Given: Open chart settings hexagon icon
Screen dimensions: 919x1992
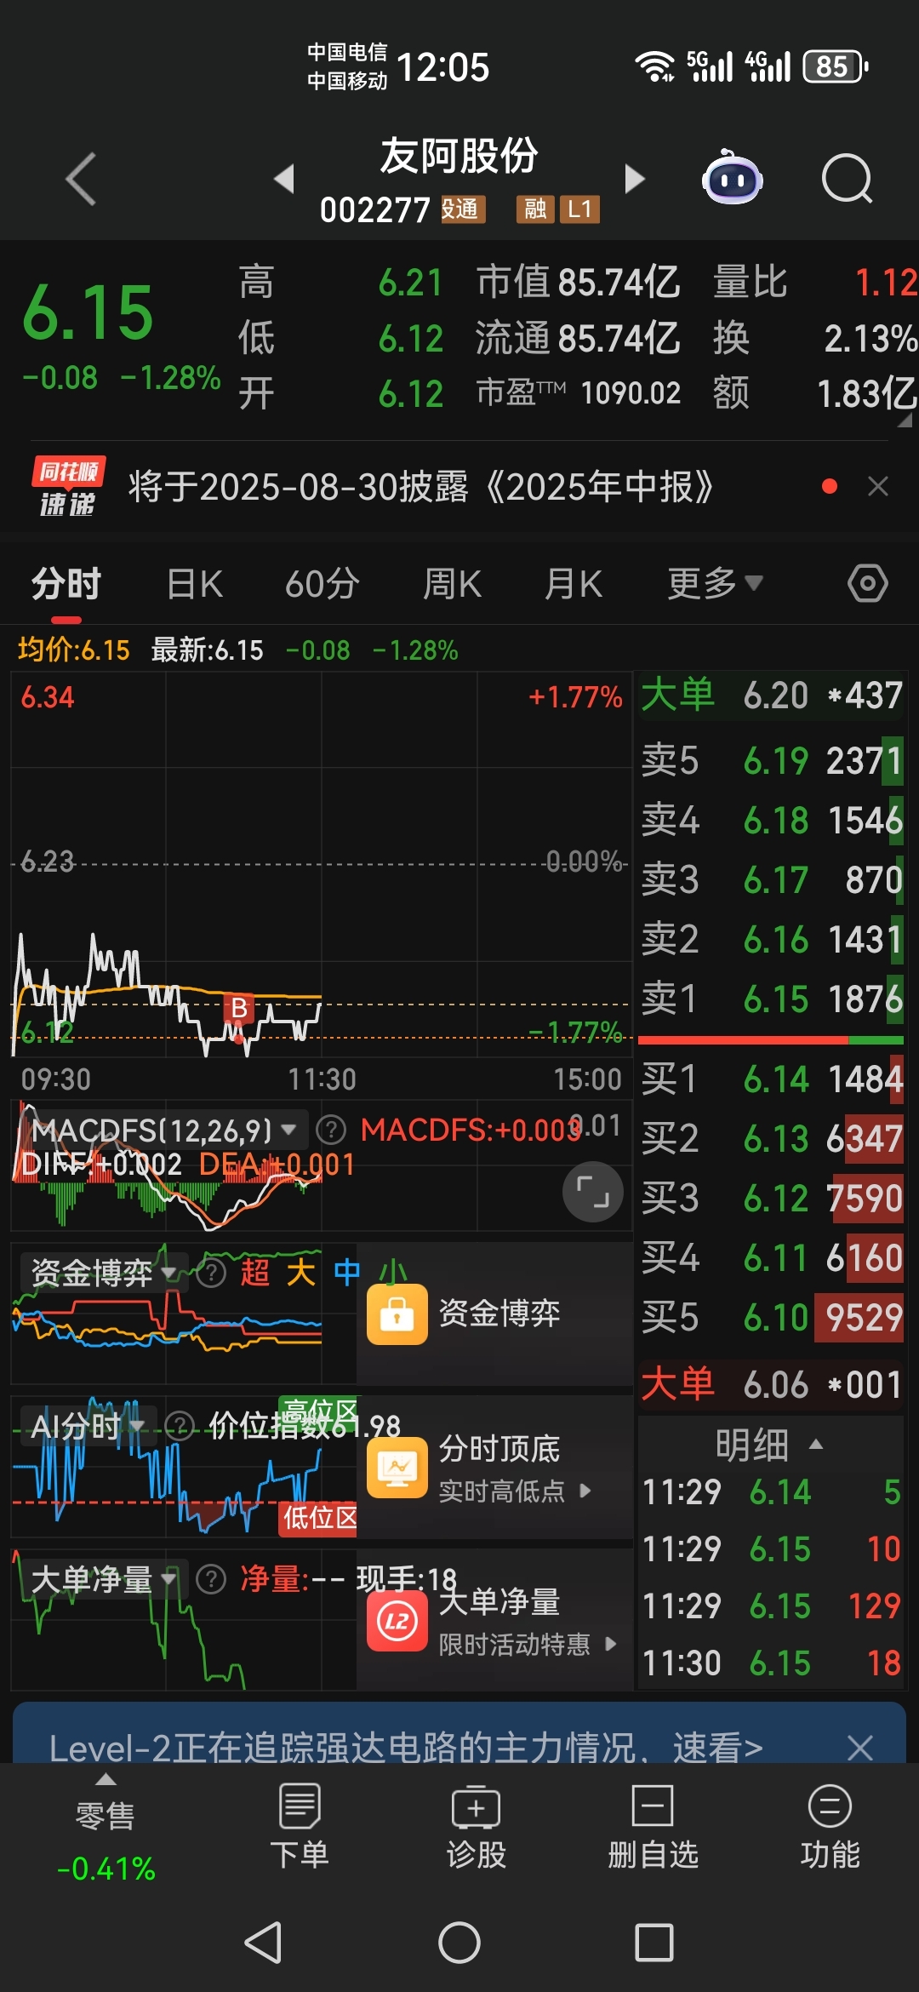Looking at the screenshot, I should tap(868, 583).
